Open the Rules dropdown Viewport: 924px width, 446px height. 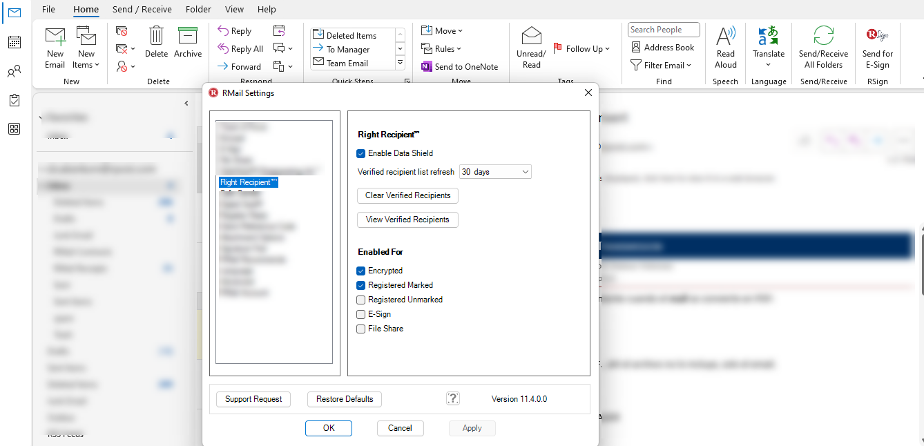pyautogui.click(x=442, y=48)
